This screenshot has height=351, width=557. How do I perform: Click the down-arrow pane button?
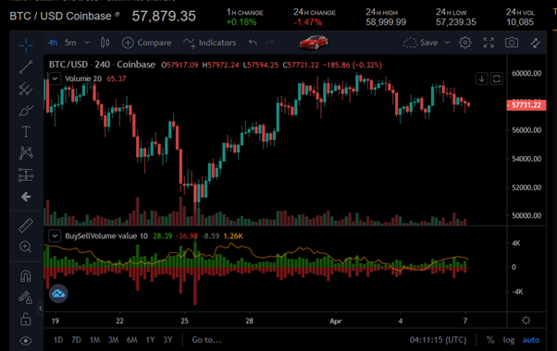click(482, 79)
